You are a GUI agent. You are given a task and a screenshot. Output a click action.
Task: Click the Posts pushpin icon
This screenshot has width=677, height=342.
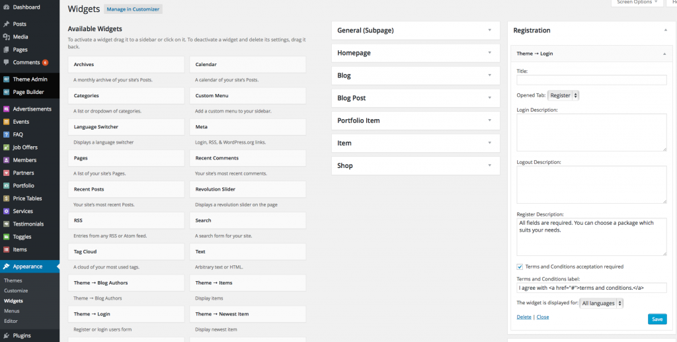point(6,24)
